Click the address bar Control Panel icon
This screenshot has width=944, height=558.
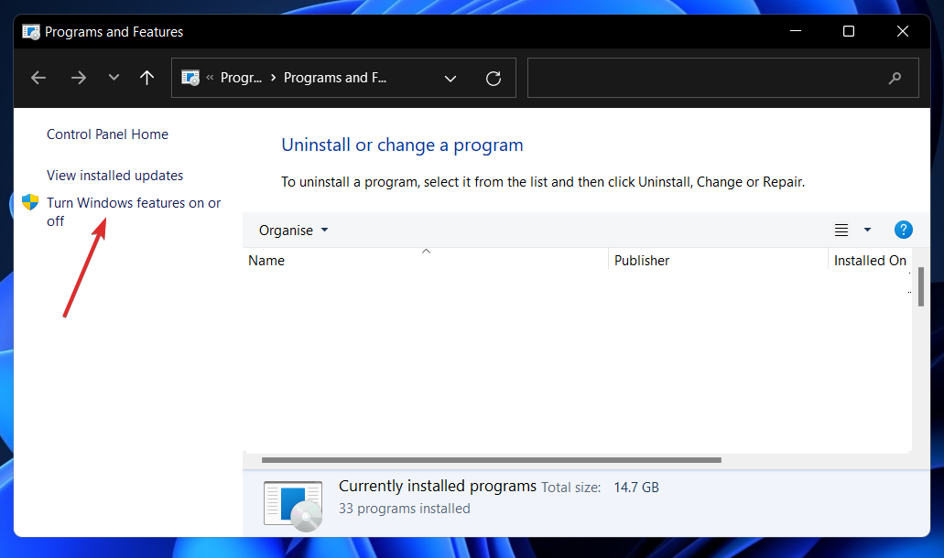pyautogui.click(x=190, y=78)
